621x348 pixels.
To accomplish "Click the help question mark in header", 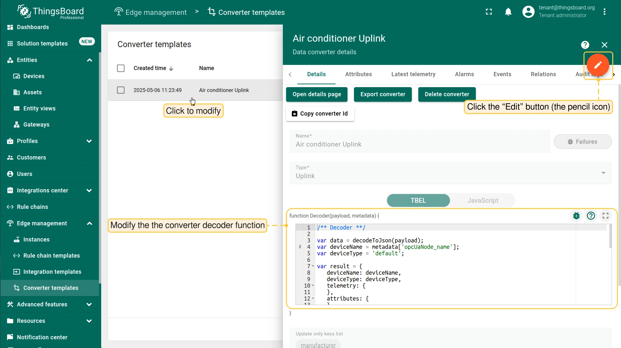I will coord(585,45).
